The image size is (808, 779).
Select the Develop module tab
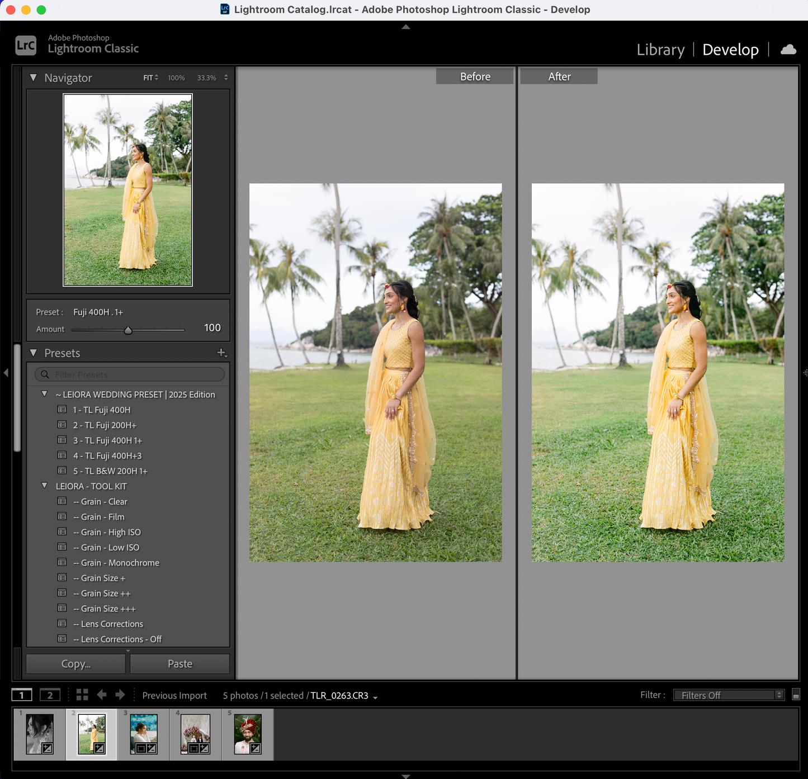tap(730, 50)
